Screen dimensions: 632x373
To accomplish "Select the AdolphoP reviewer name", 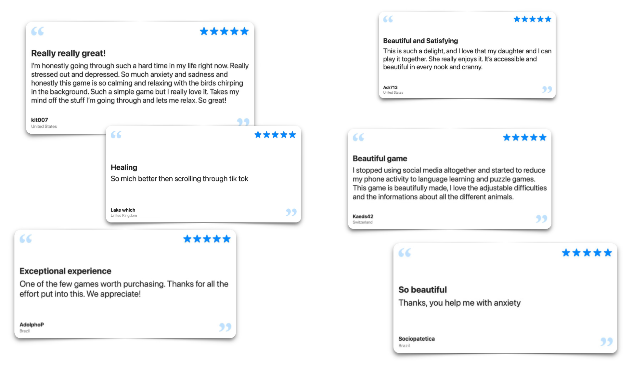I will point(32,324).
